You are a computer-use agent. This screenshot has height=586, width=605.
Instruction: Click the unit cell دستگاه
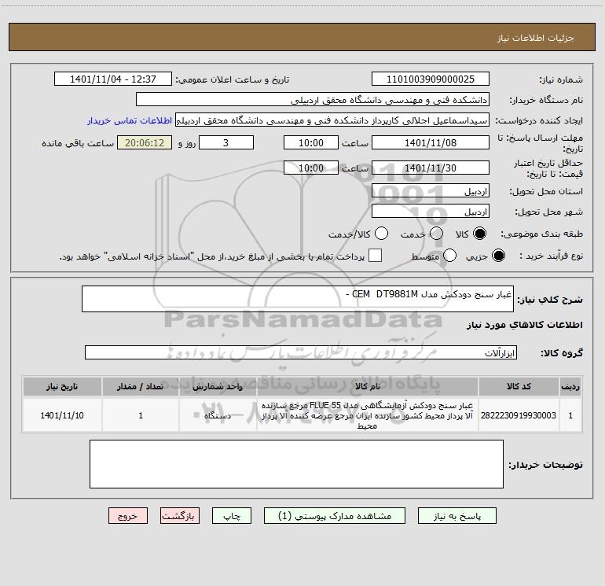pos(218,415)
